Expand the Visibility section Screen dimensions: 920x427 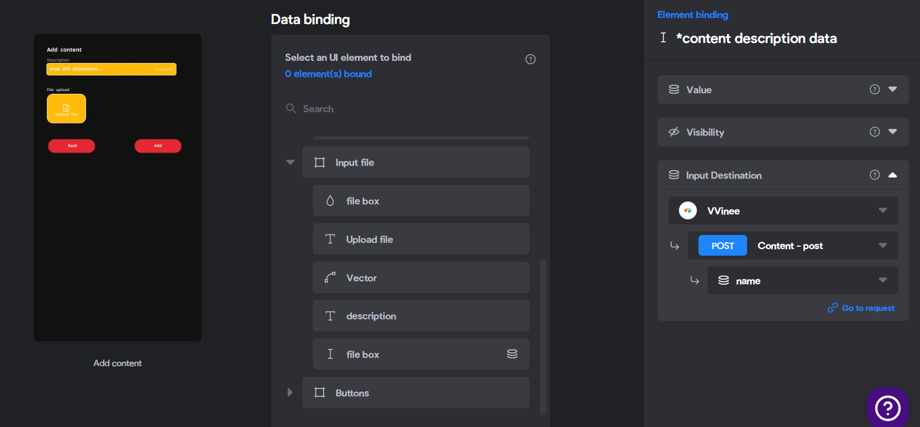coord(893,132)
